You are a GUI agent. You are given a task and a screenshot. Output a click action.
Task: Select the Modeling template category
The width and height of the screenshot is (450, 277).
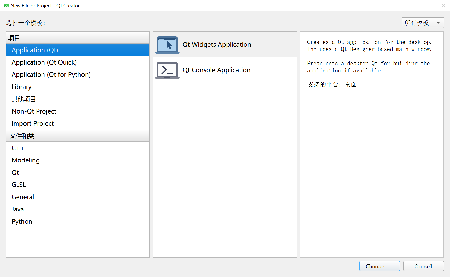tap(26, 160)
